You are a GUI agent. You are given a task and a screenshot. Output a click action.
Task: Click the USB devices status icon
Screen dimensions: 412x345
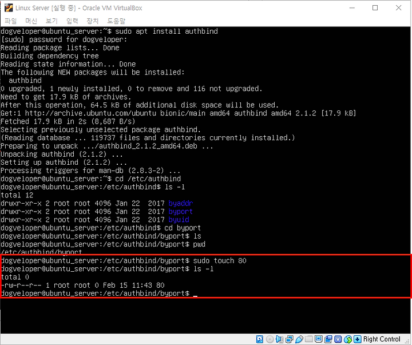click(299, 339)
